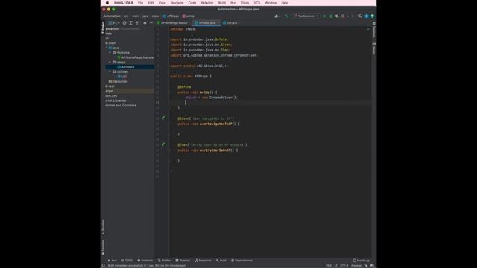Open the Run menu in menu bar
The image size is (477, 268).
pyautogui.click(x=233, y=3)
